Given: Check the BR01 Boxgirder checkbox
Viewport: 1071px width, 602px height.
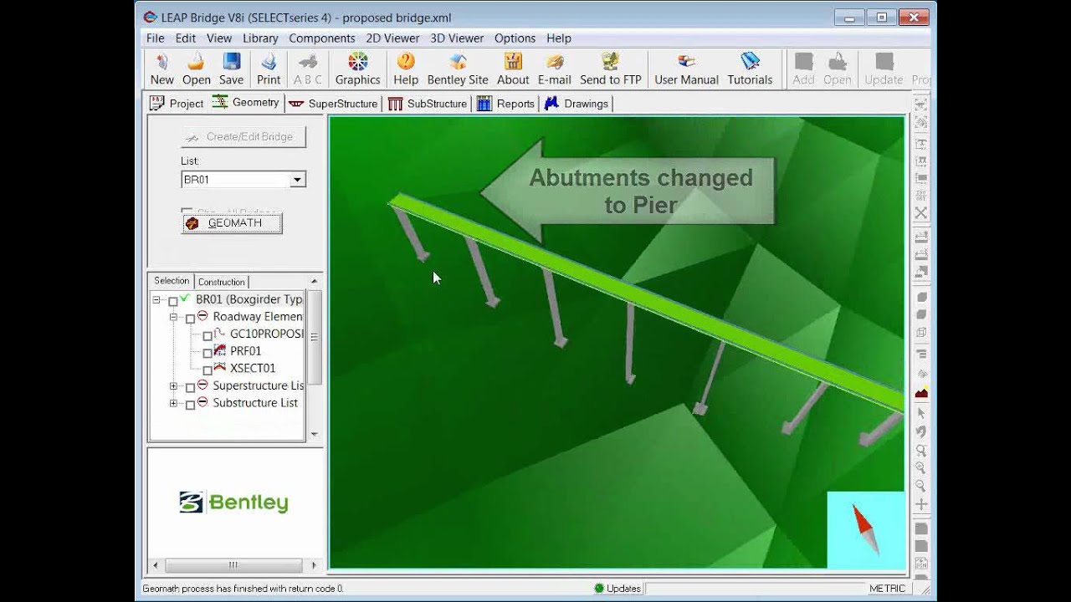Looking at the screenshot, I should [173, 301].
